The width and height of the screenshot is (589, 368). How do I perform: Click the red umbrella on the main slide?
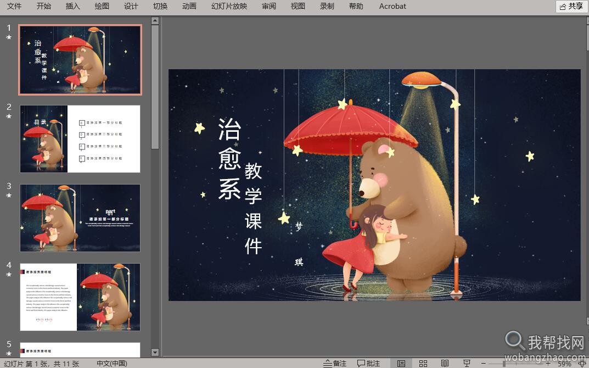point(350,129)
